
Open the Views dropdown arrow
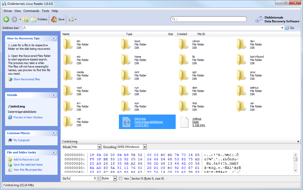tap(76, 20)
